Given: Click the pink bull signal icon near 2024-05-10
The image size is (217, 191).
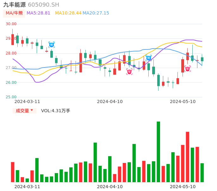Looking at the screenshot, I should pyautogui.click(x=188, y=69).
